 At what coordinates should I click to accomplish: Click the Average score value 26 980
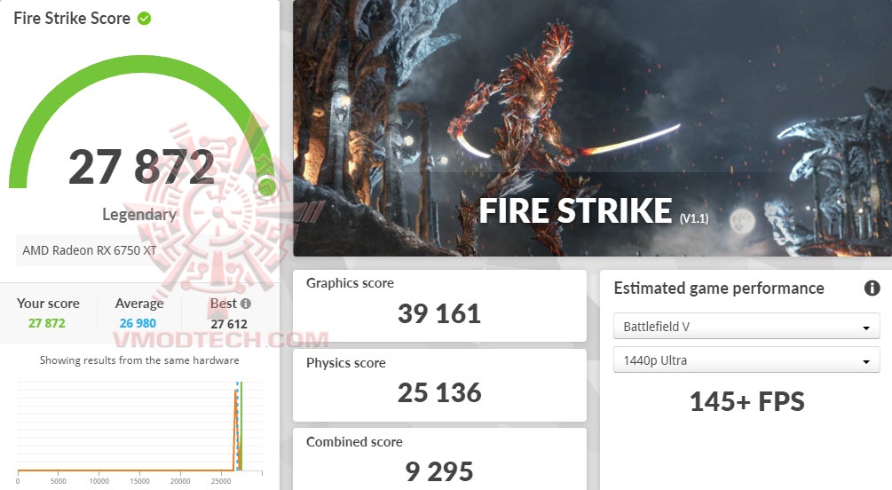point(139,323)
